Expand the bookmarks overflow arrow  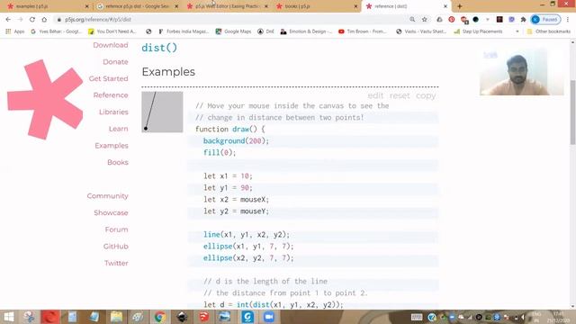coord(517,31)
